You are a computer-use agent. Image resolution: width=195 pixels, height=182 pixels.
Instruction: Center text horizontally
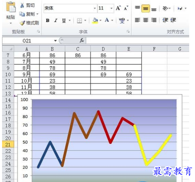pos(146,20)
